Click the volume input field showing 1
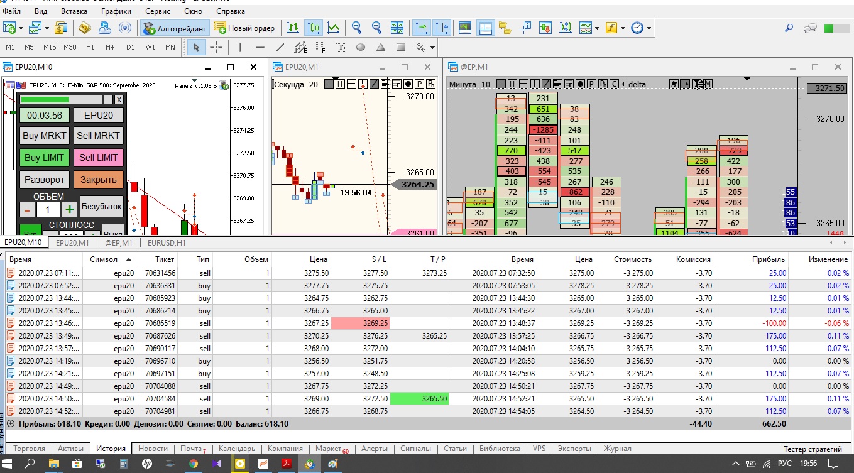The image size is (854, 473). click(x=48, y=209)
